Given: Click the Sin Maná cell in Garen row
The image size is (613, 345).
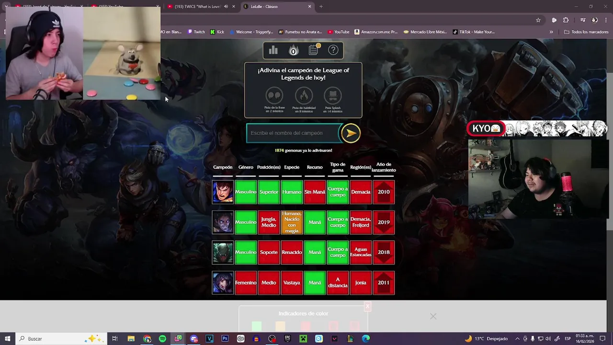Looking at the screenshot, I should pos(315,192).
